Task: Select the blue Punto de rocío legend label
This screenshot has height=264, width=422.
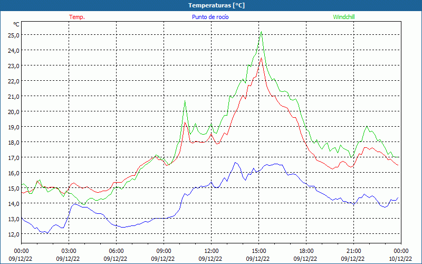Action: [x=210, y=17]
